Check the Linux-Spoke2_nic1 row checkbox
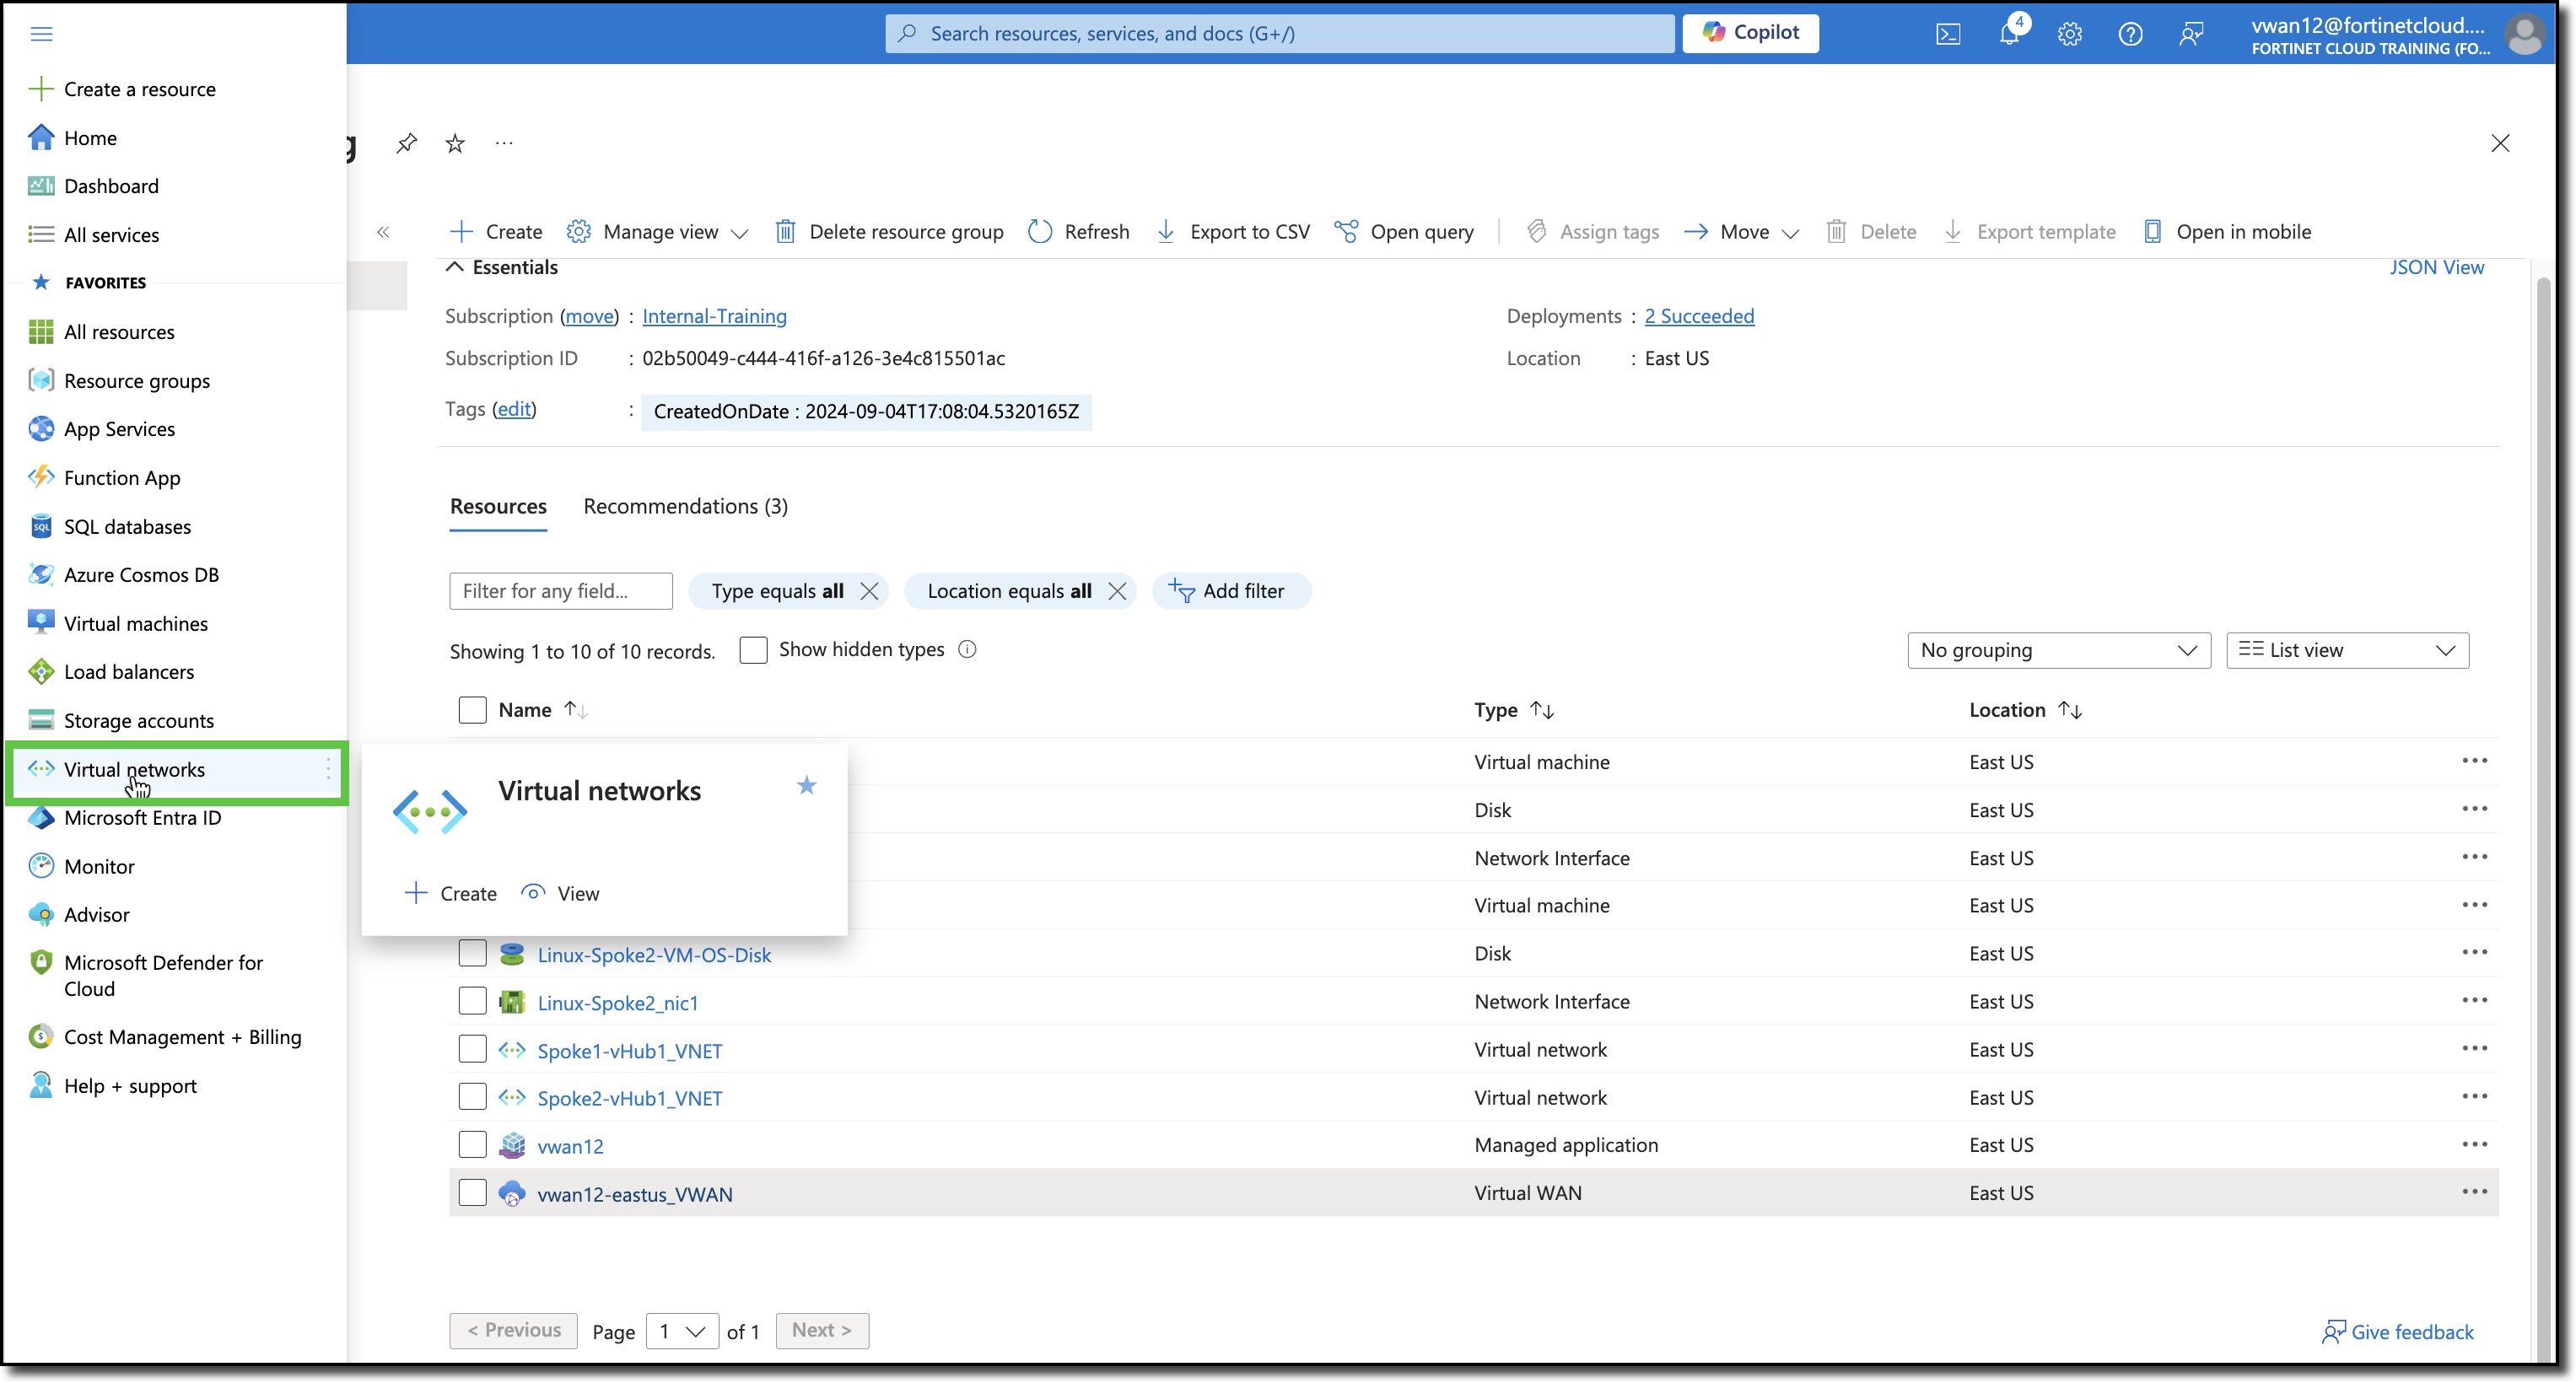 [472, 1002]
